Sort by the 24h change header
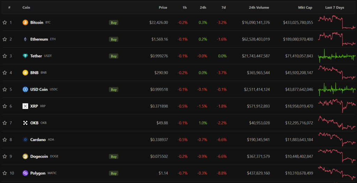 point(203,8)
